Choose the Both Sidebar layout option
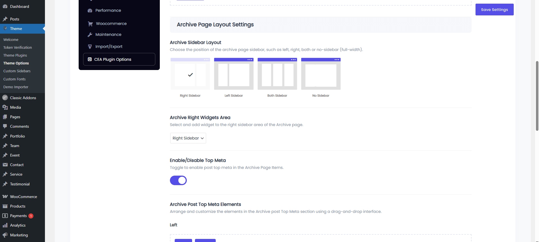Image resolution: width=539 pixels, height=242 pixels. [277, 74]
